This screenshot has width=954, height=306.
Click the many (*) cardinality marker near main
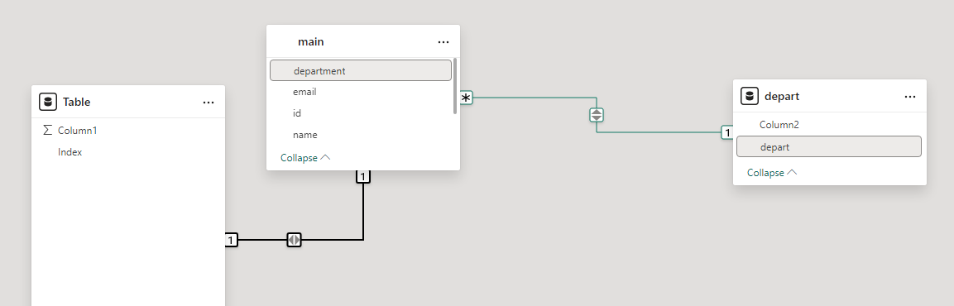pos(466,98)
